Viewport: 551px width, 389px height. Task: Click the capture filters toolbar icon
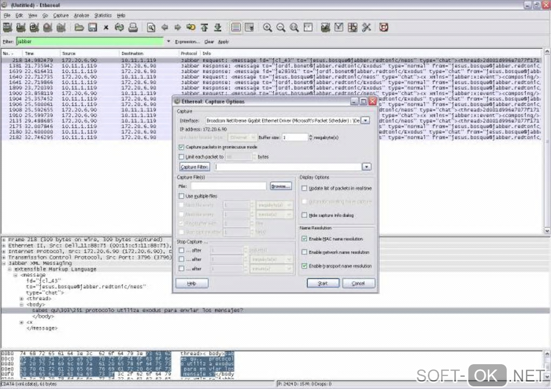pyautogui.click(x=325, y=28)
